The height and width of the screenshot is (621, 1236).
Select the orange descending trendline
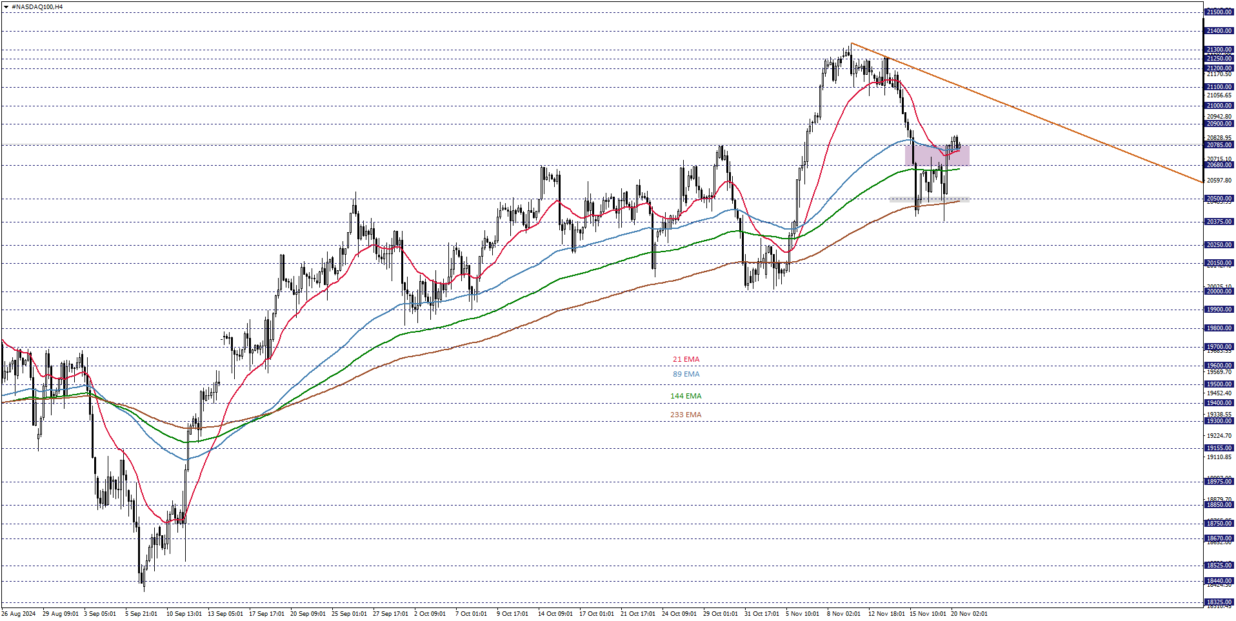[1027, 113]
